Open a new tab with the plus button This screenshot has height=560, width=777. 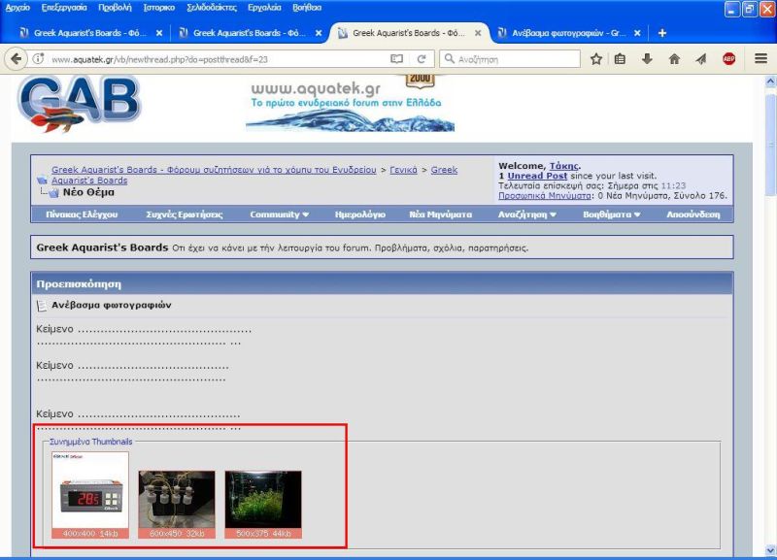(x=662, y=32)
